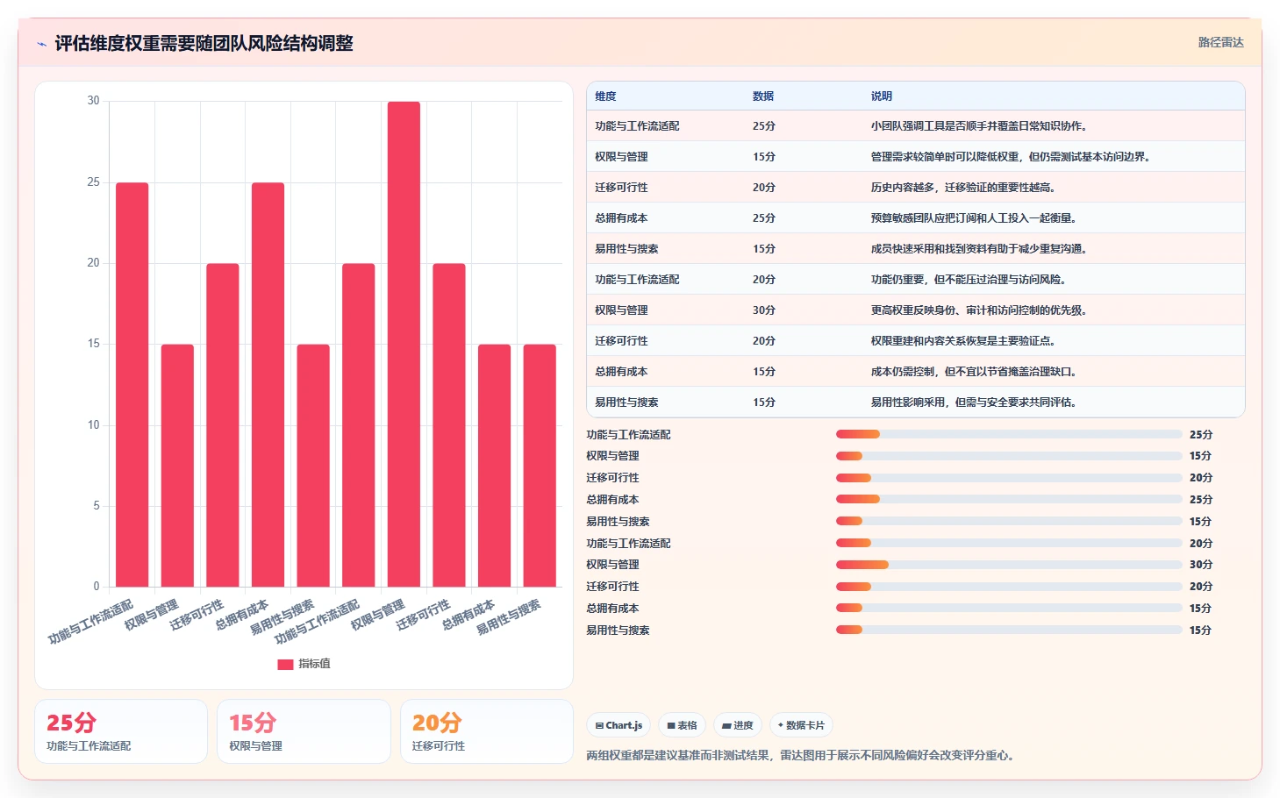Screen dimensions: 1280x798
Task: Open the 25分 功能与工作流适配 stat card
Action: pos(121,731)
